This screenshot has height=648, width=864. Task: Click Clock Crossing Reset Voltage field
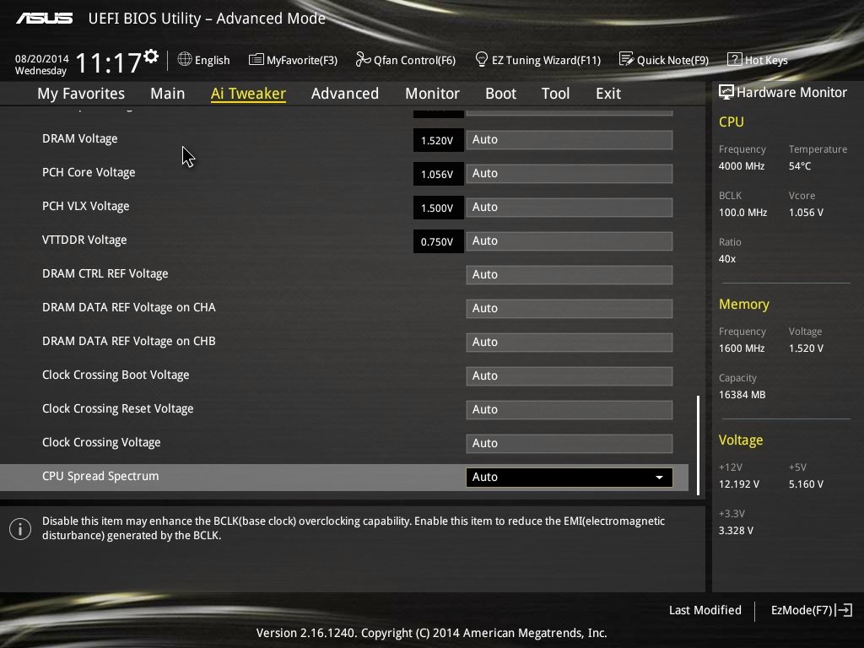(570, 410)
